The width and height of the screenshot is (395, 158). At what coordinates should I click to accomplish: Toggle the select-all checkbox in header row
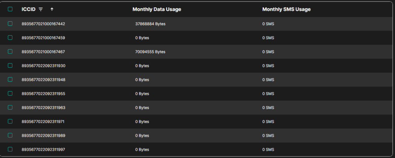click(x=10, y=9)
